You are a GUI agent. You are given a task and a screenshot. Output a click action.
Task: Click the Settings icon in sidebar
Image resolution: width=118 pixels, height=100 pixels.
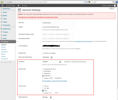pyautogui.click(x=2, y=42)
